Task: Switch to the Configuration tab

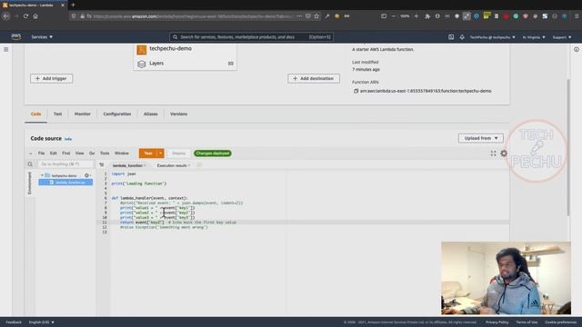Action: (x=117, y=114)
